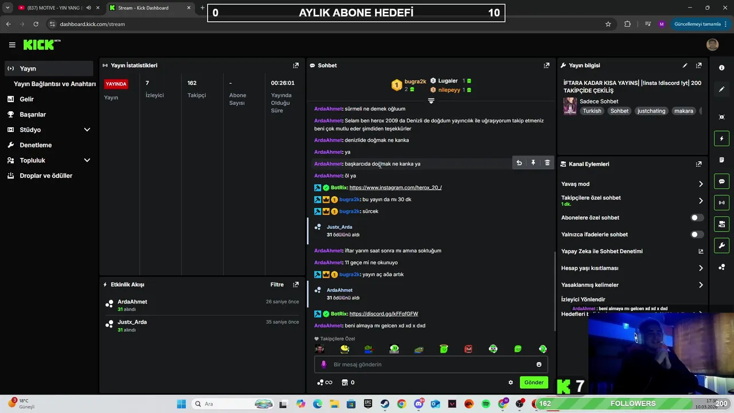Open the shop icon below the message box
This screenshot has width=734, height=413.
[x=345, y=383]
